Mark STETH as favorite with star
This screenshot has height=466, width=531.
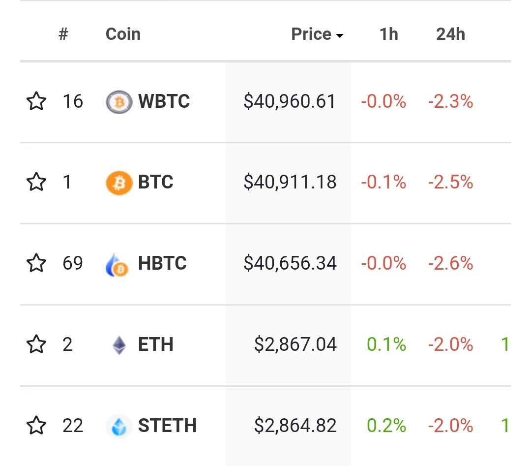(36, 426)
